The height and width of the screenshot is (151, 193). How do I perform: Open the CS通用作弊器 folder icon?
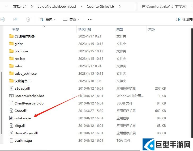[x=11, y=36]
